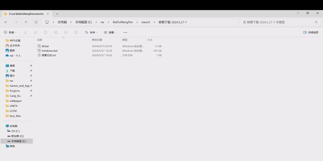The width and height of the screenshot is (323, 161).
Task: Click the computer icon in address bar
Action: pyautogui.click(x=47, y=22)
